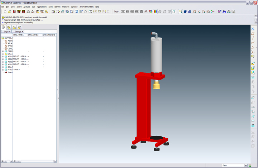Viewport: 258px width, 168px height.
Task: Open the 3DxProENGINEER menu
Action: pyautogui.click(x=86, y=7)
